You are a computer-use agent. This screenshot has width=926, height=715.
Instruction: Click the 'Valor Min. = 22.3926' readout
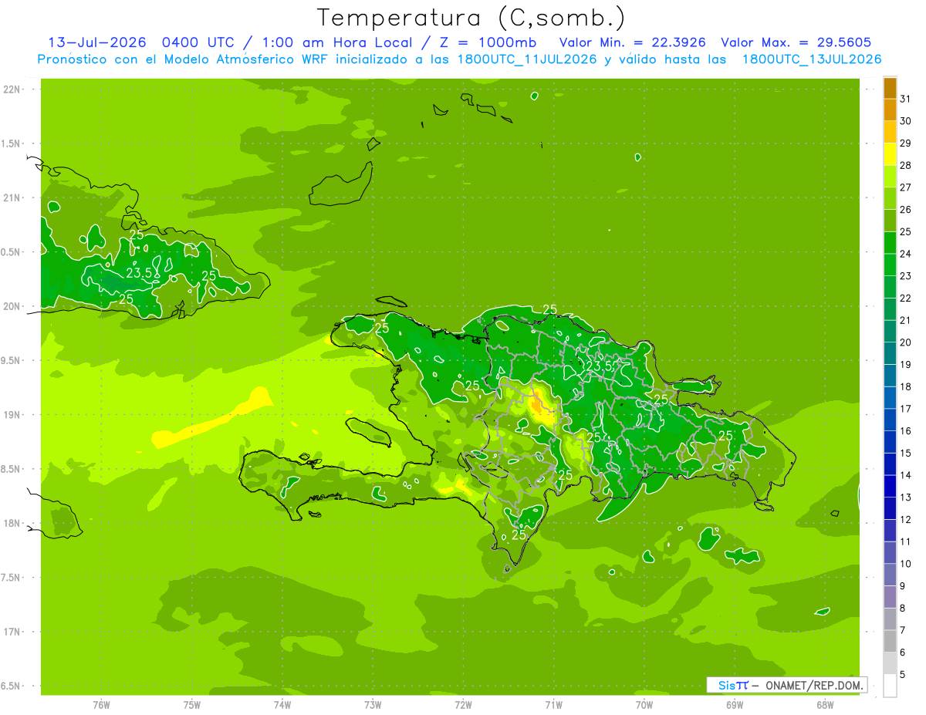[632, 42]
